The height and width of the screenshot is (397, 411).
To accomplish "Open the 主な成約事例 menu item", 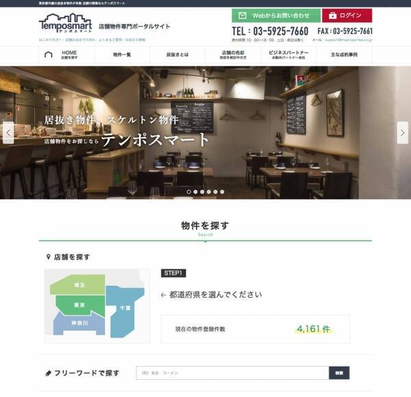I will click(x=344, y=55).
